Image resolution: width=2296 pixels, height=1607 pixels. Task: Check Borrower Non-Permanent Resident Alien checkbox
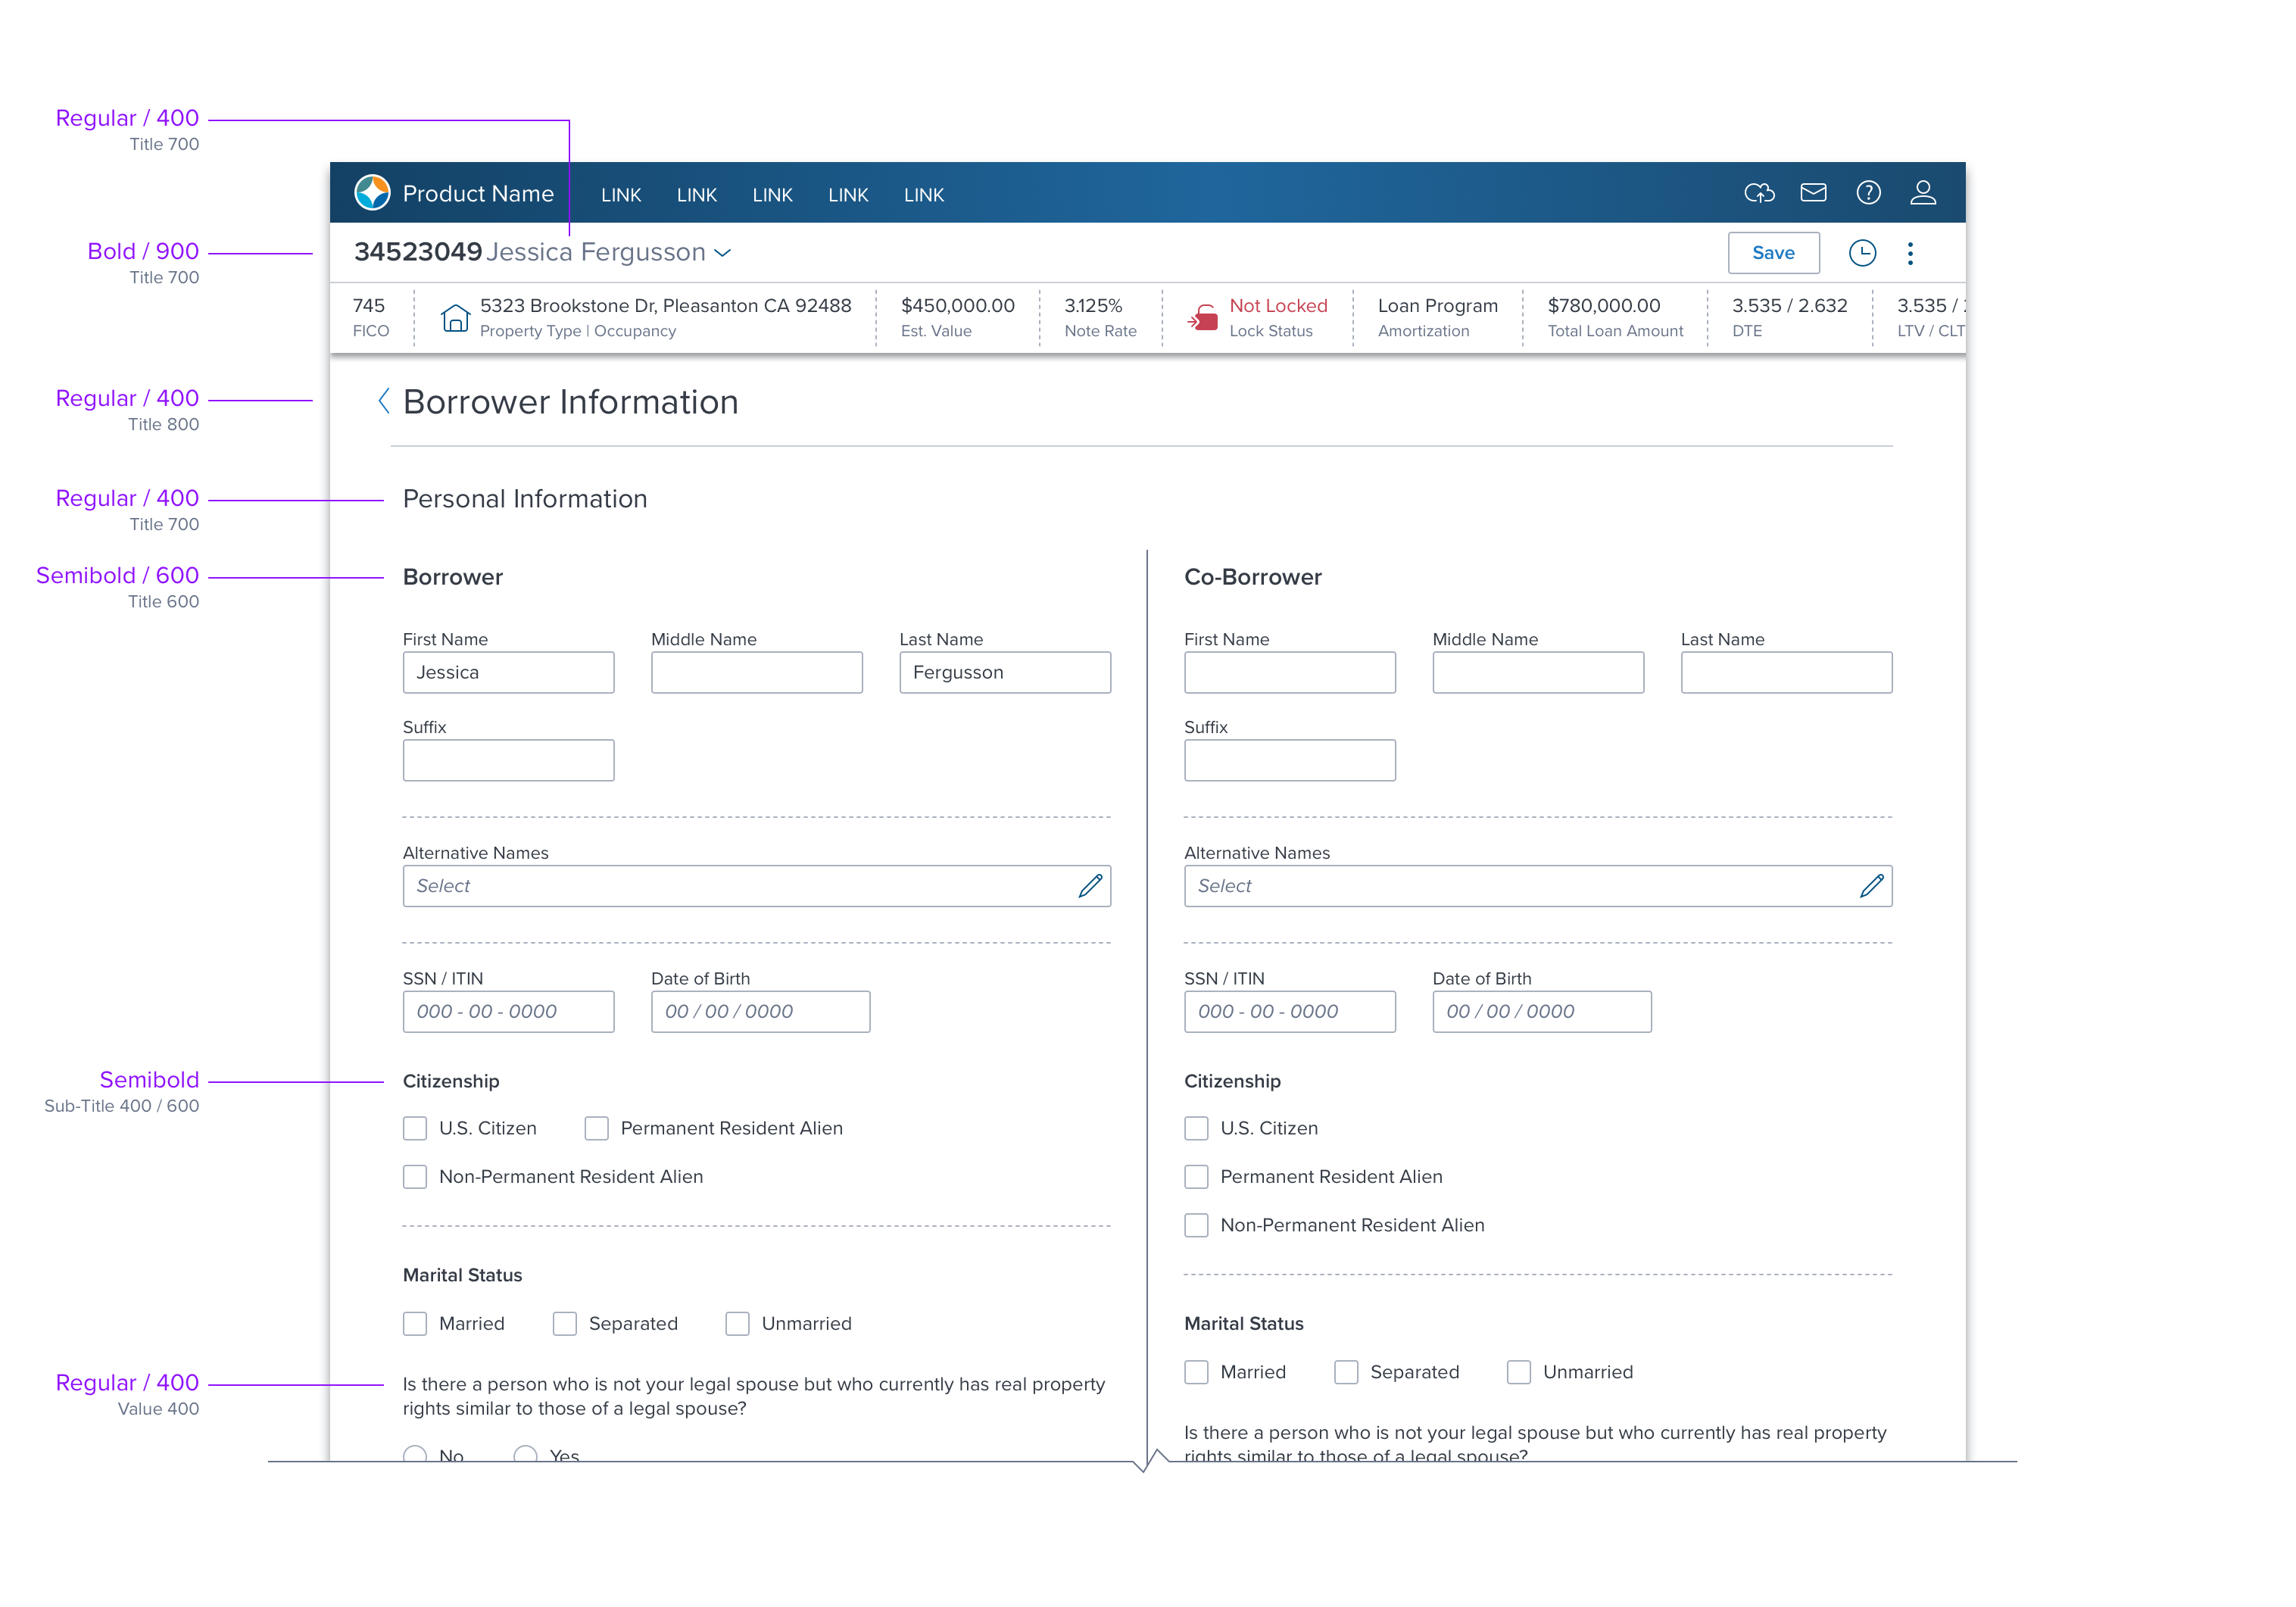pos(415,1177)
